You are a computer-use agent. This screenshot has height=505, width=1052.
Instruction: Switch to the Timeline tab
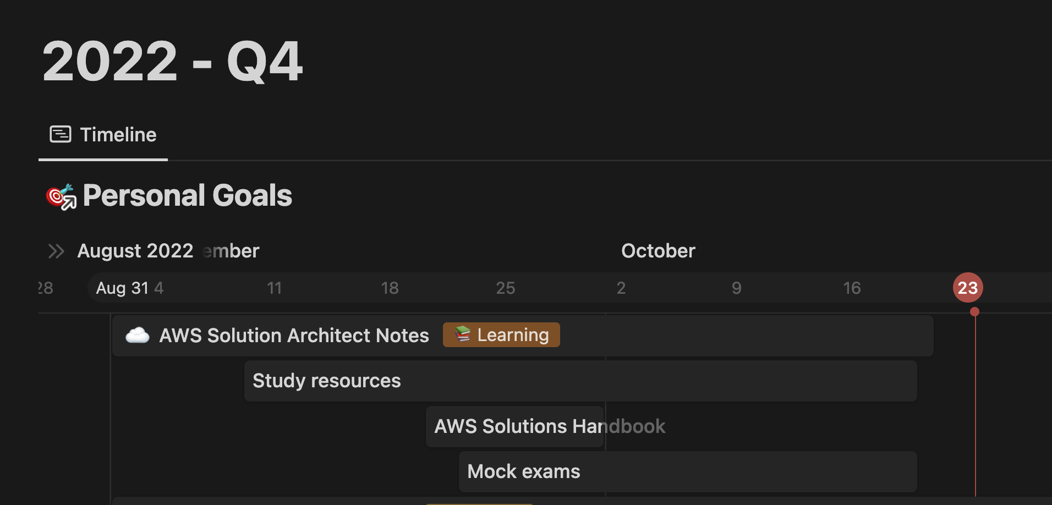118,135
